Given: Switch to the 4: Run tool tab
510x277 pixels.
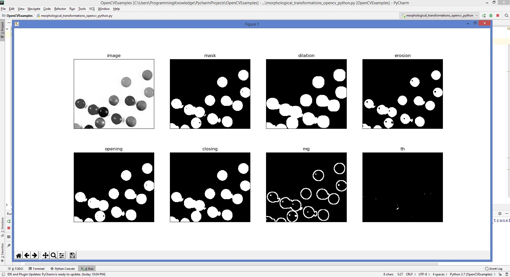Looking at the screenshot, I should pyautogui.click(x=87, y=269).
